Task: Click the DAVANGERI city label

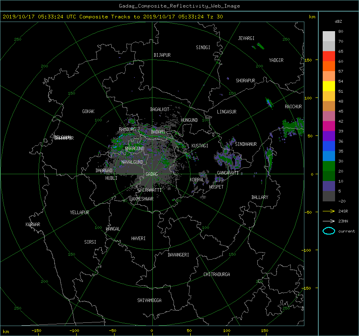Action: (x=178, y=255)
